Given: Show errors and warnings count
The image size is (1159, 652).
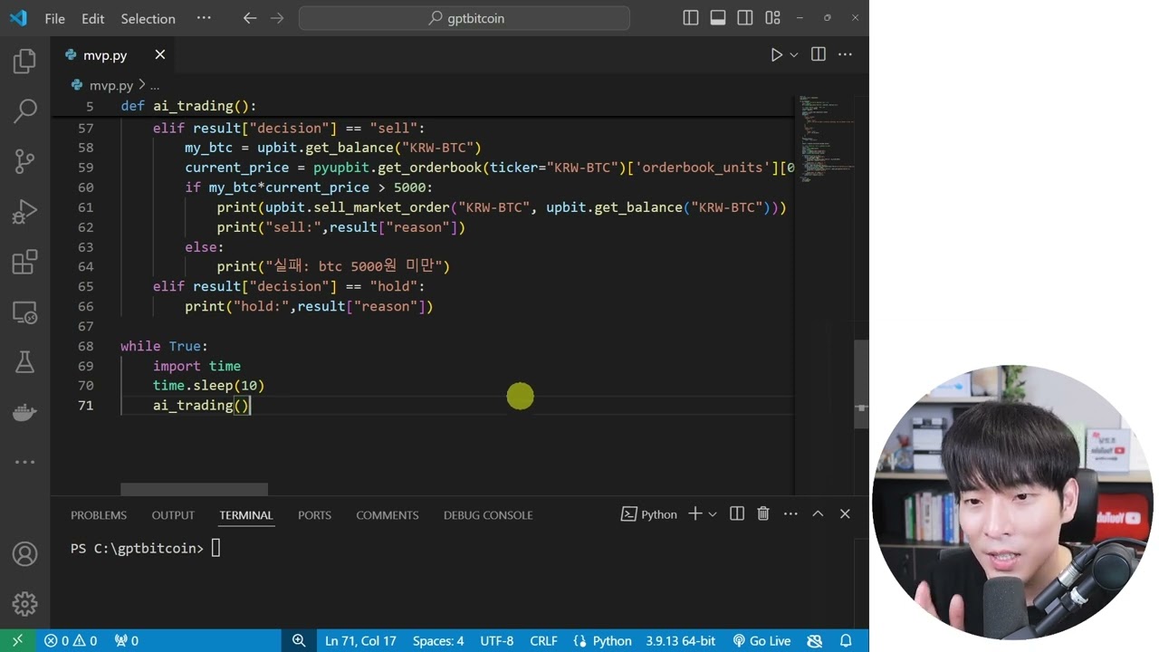Looking at the screenshot, I should tap(71, 640).
